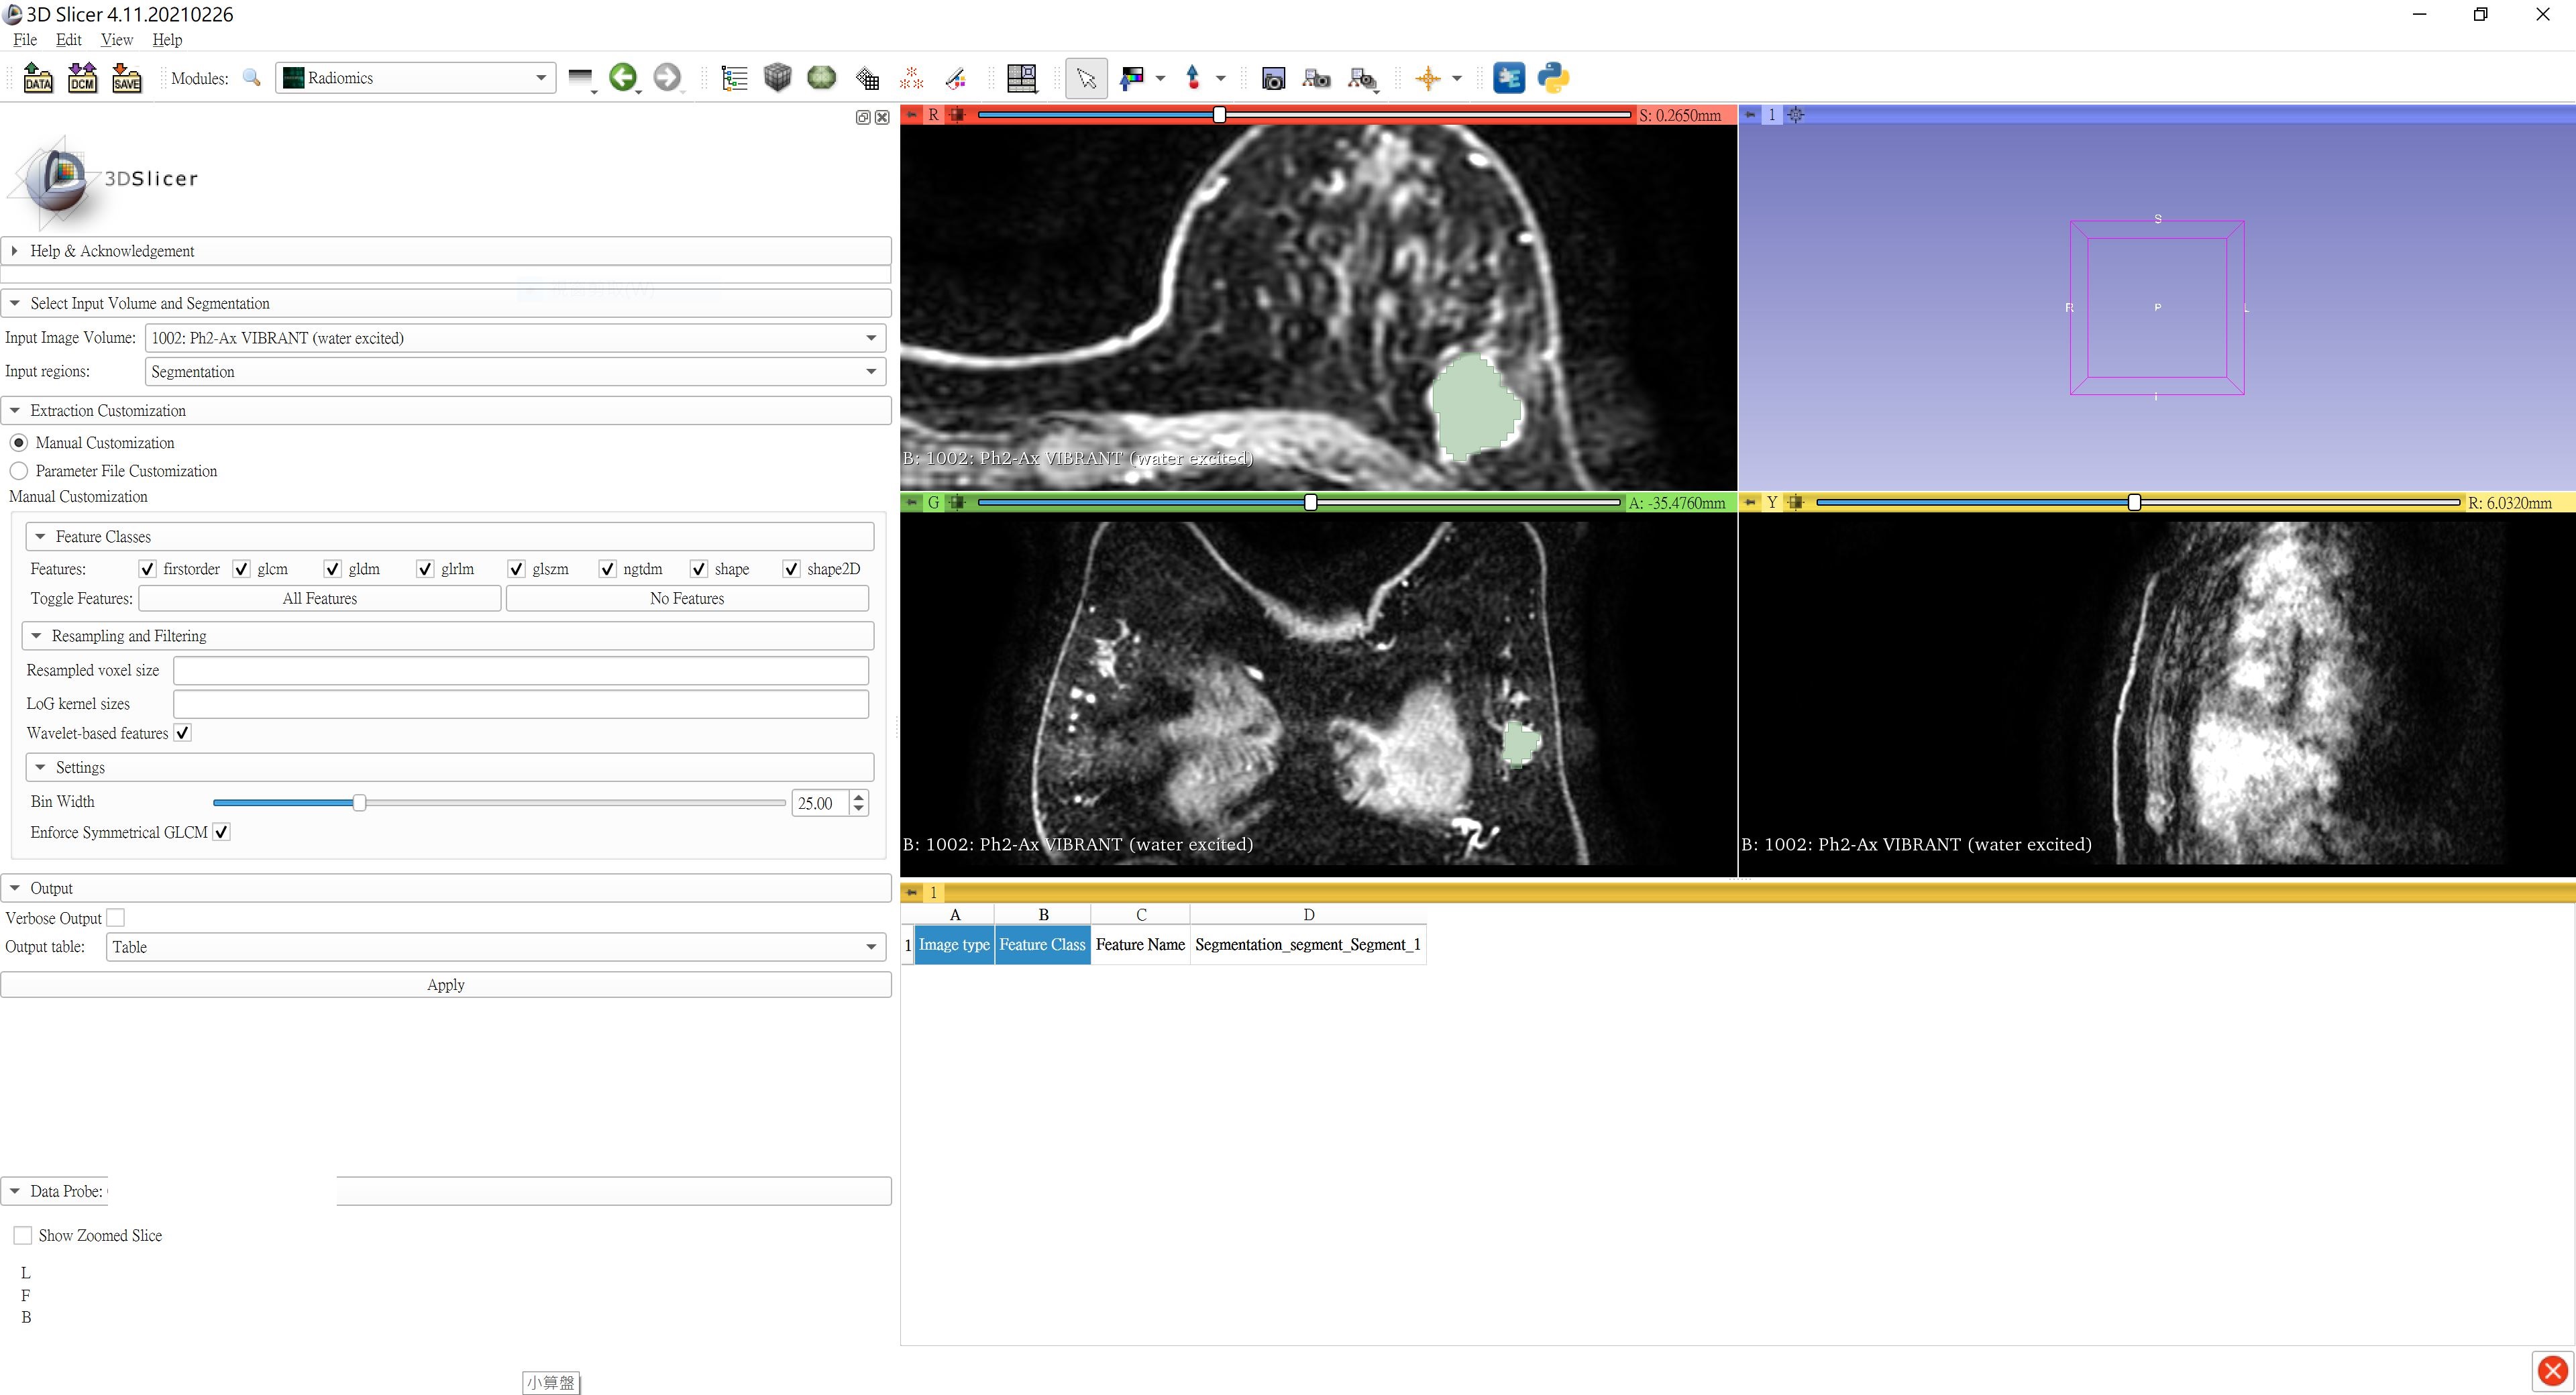The width and height of the screenshot is (2576, 1395).
Task: Click the Apply button
Action: pos(446,984)
